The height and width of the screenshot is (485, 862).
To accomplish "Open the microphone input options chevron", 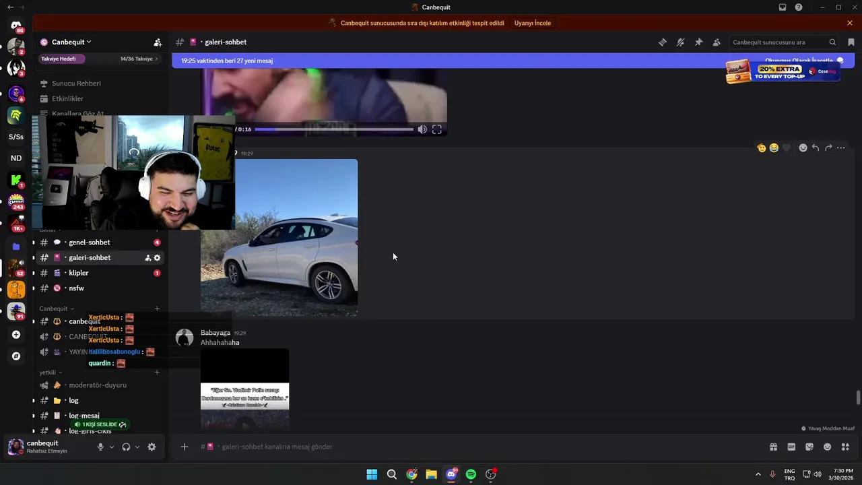I will point(112,447).
